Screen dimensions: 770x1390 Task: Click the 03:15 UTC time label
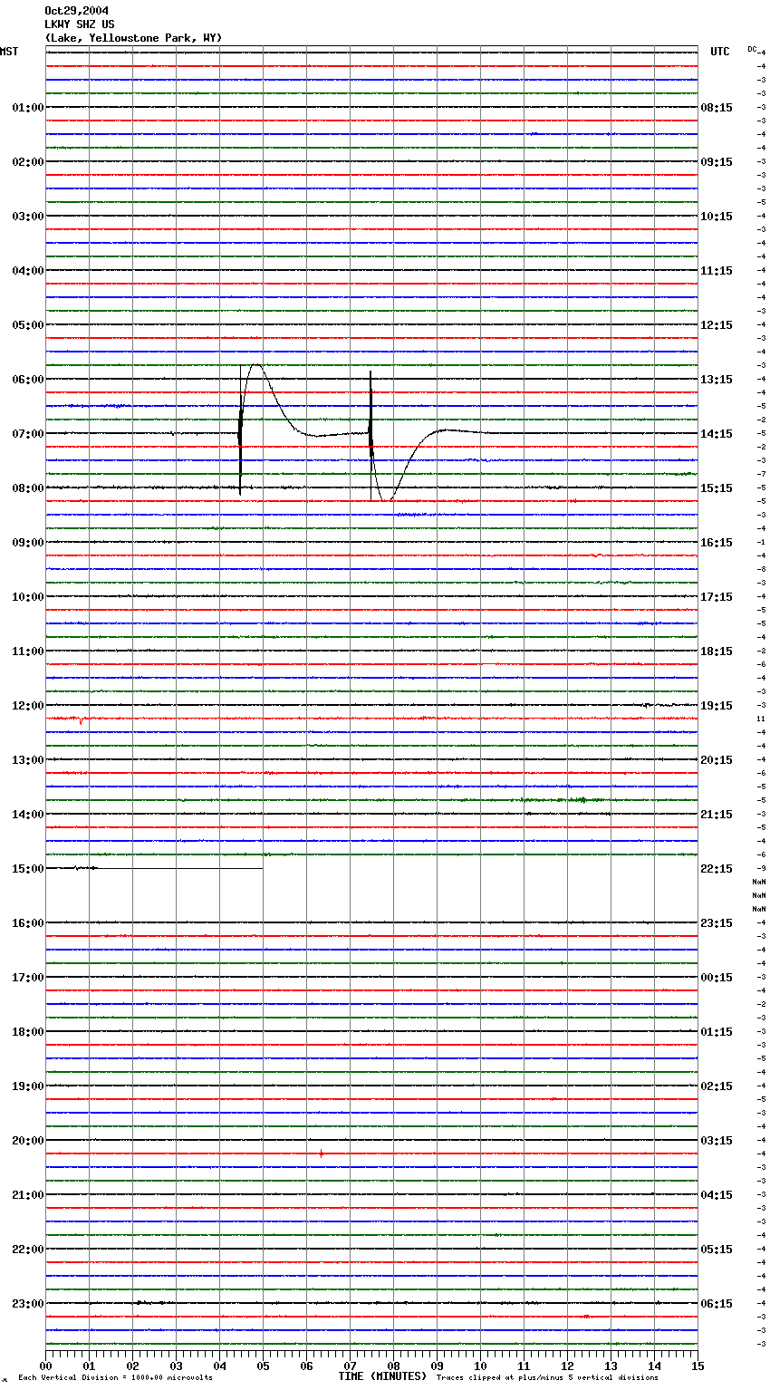click(717, 1141)
